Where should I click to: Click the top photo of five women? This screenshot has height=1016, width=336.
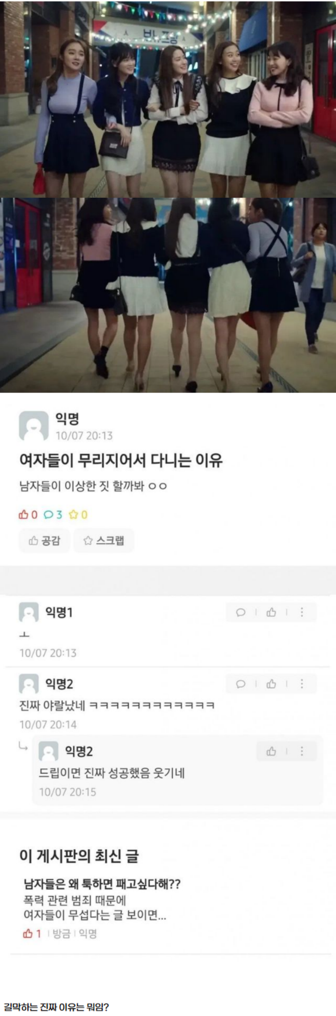click(168, 99)
